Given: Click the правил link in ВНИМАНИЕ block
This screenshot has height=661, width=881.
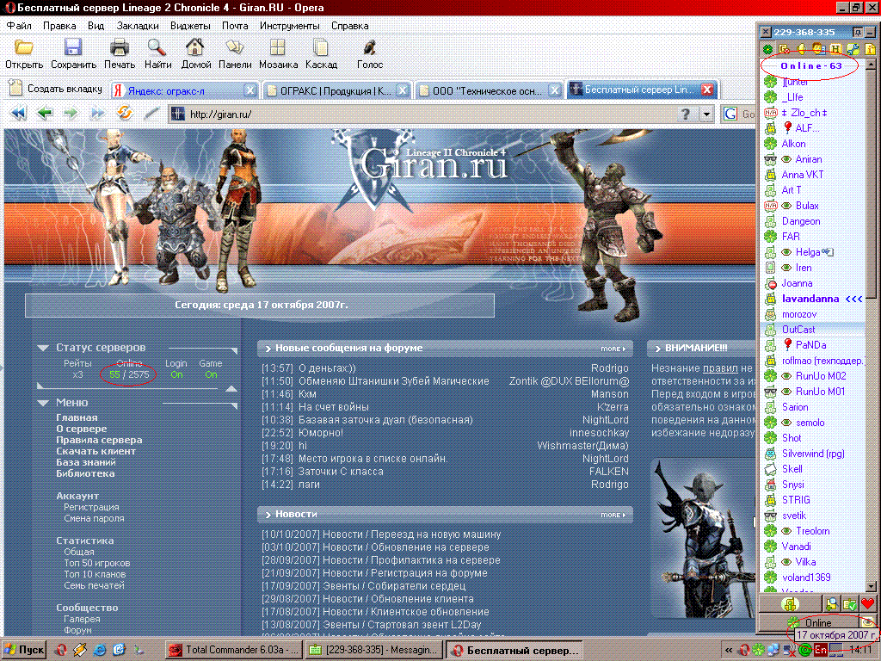Looking at the screenshot, I should 720,368.
